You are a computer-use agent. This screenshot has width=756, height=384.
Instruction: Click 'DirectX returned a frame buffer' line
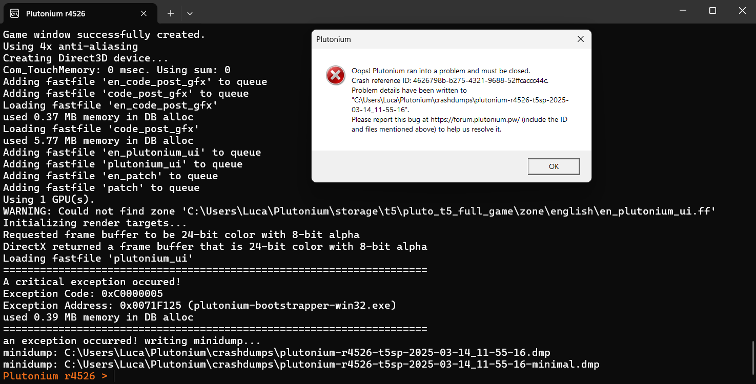[x=215, y=247]
